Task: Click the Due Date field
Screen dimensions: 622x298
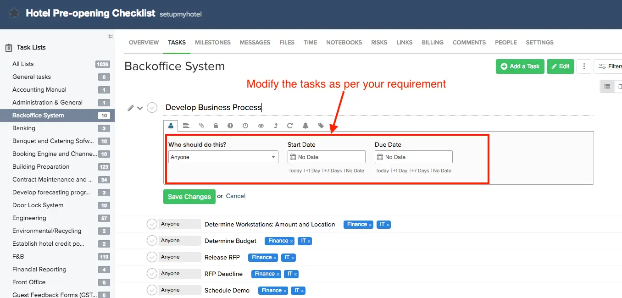Action: [414, 157]
